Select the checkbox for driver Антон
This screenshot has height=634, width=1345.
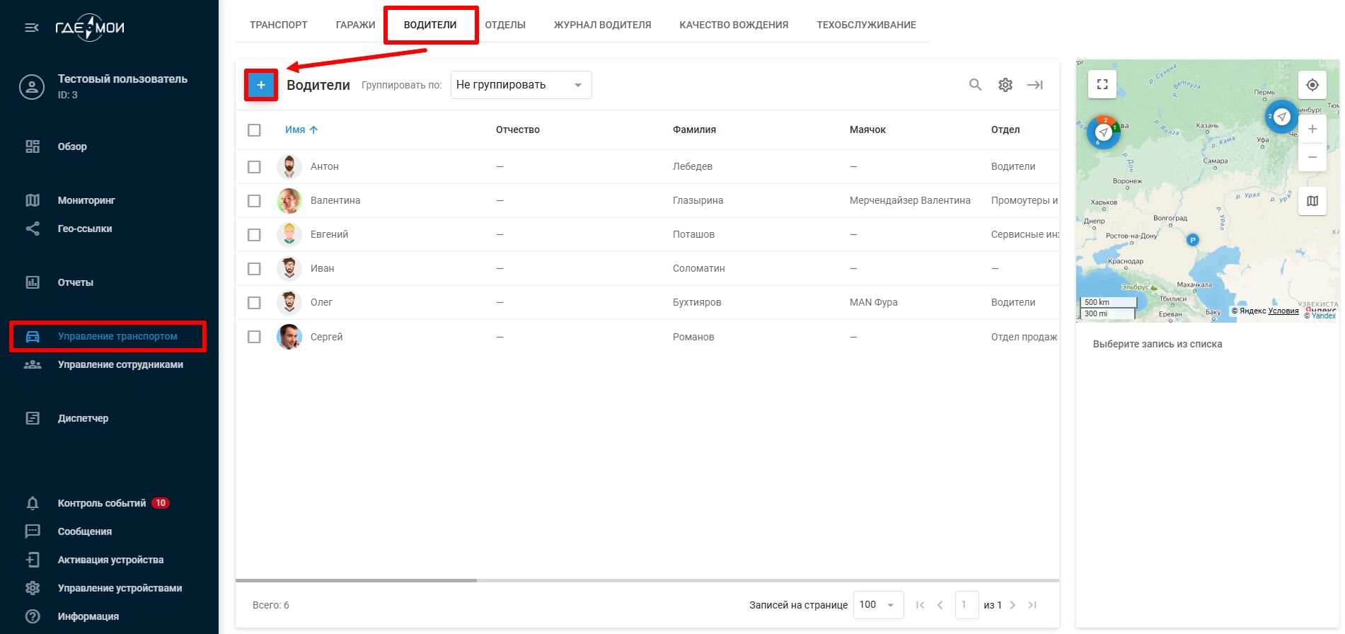254,167
